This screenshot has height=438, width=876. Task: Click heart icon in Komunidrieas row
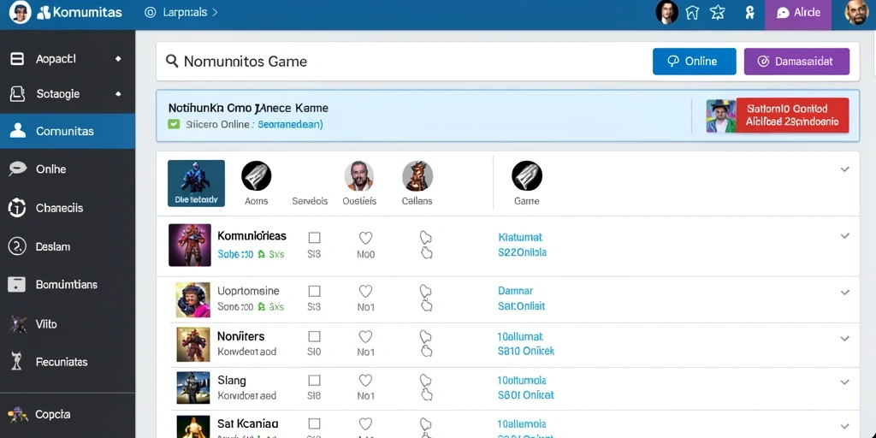pyautogui.click(x=365, y=238)
